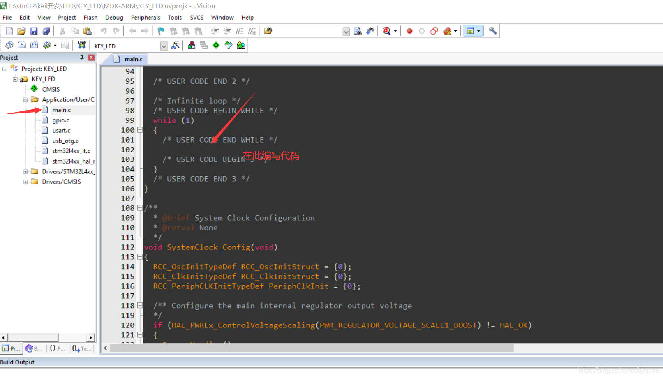Open Configuration wrench icon

coord(492,31)
